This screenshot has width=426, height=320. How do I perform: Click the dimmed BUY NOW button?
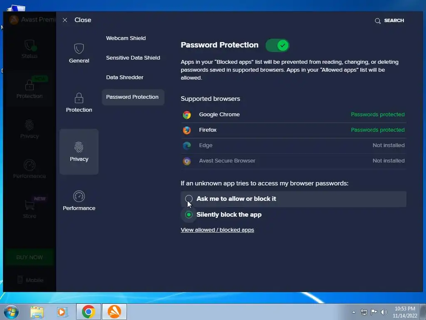30,257
